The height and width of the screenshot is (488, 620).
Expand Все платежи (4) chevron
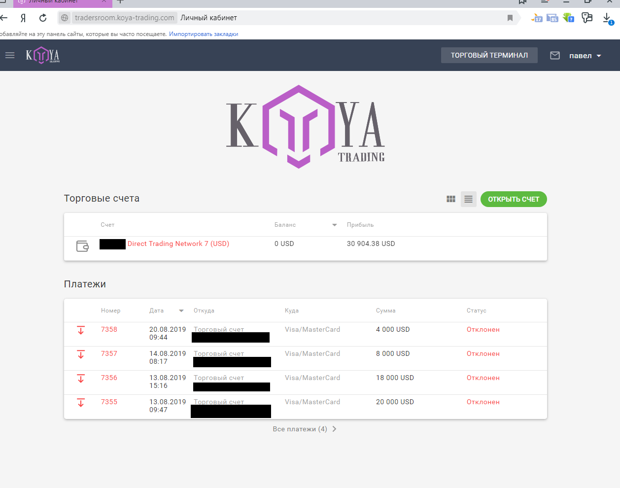(x=334, y=429)
